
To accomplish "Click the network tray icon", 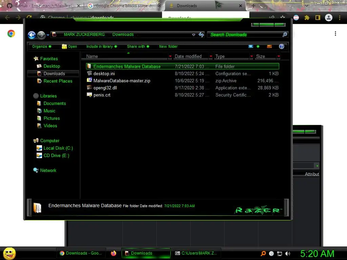I will point(280,254).
